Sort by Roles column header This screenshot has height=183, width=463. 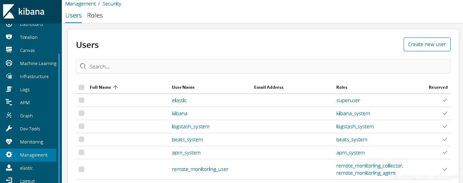tap(342, 87)
